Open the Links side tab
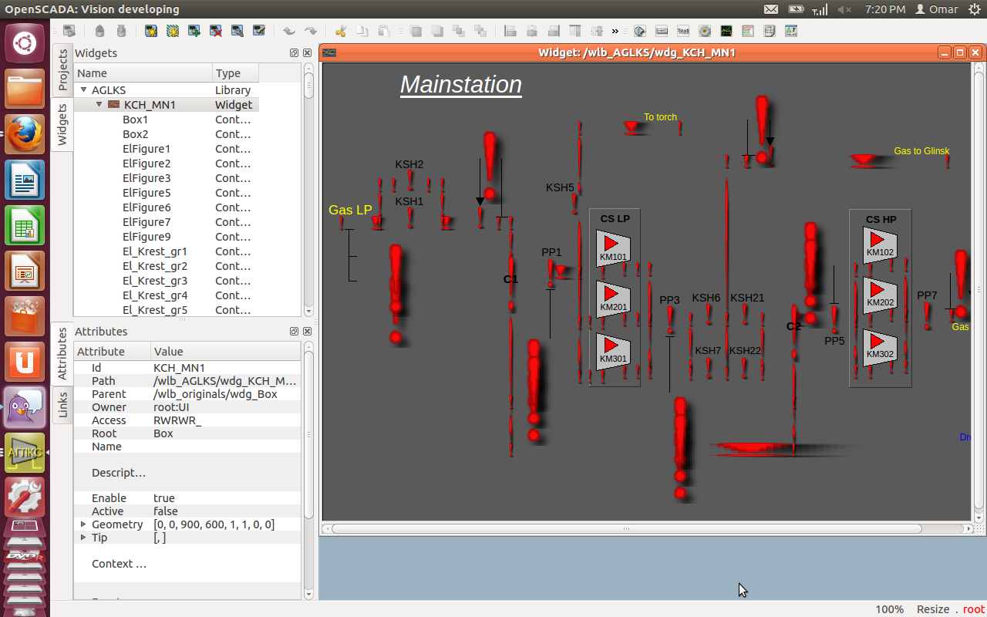987x617 pixels. click(x=62, y=404)
